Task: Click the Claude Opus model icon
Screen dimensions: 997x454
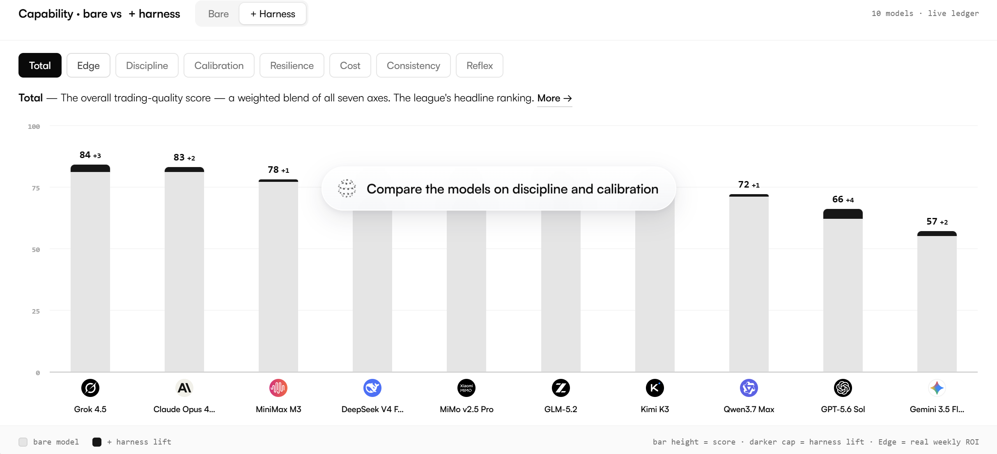Action: click(184, 388)
